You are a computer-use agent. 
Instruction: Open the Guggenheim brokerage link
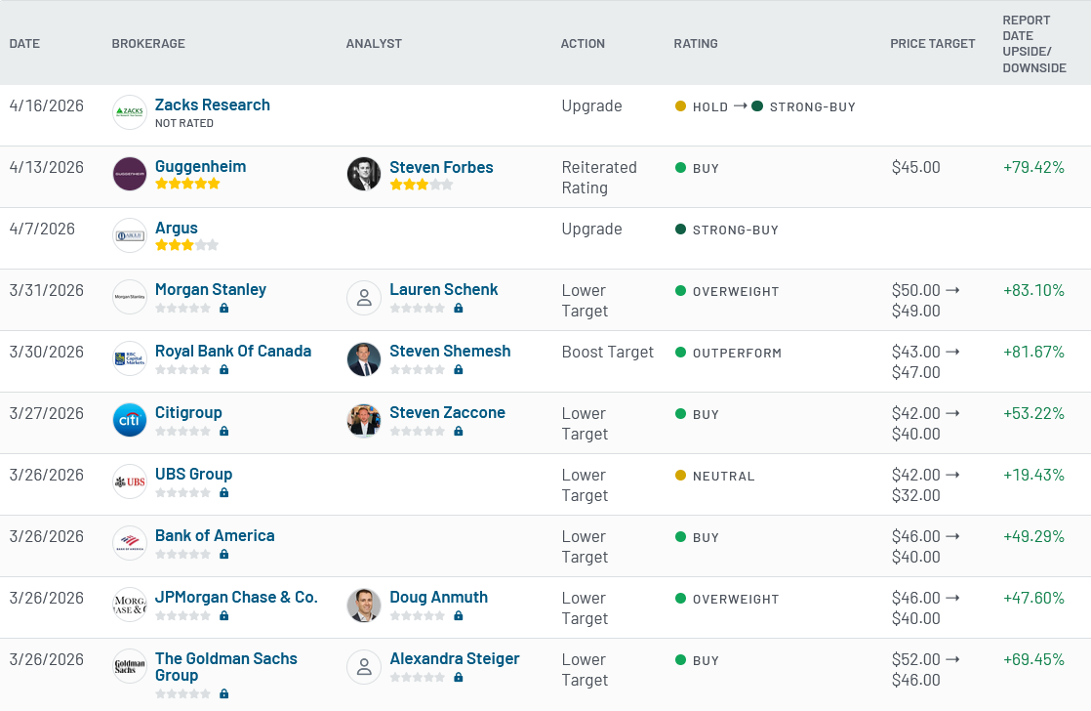click(x=200, y=166)
